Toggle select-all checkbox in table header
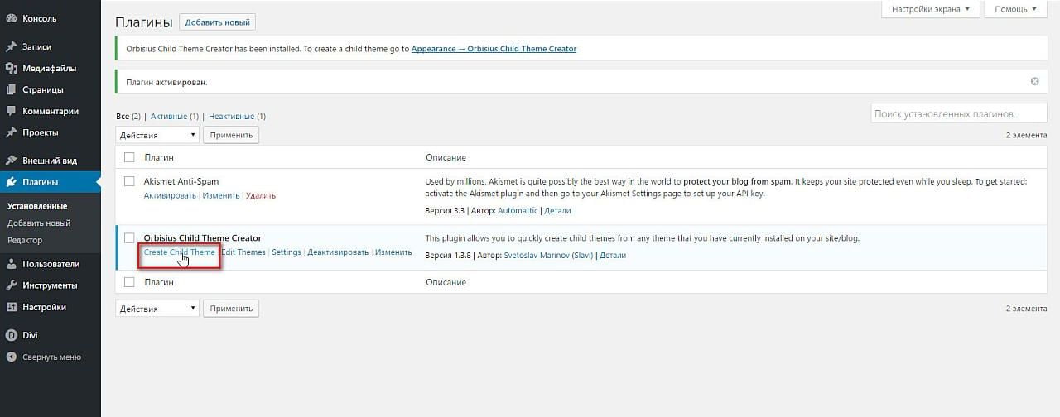The image size is (1060, 417). 129,157
